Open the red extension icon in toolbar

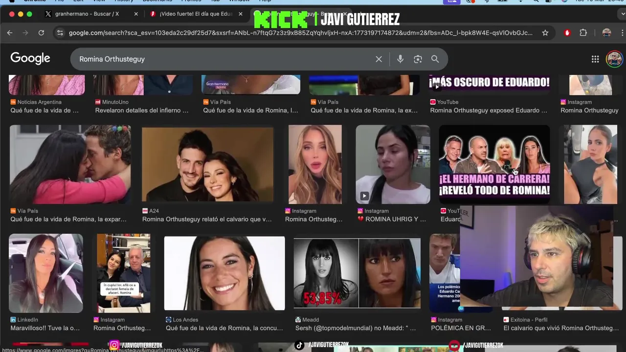click(567, 33)
